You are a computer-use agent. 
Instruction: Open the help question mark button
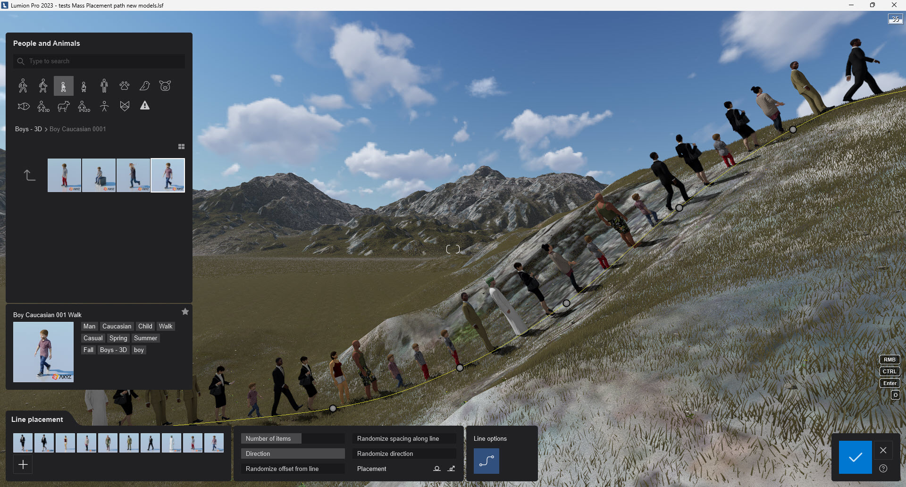(882, 468)
